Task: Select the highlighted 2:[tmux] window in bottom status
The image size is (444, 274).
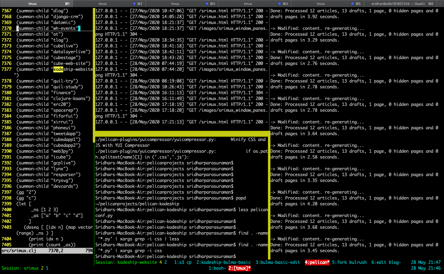Action: pyautogui.click(x=240, y=268)
